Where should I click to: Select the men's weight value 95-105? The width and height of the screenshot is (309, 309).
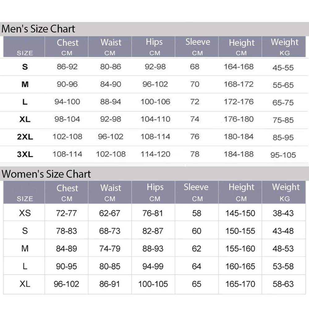coord(283,155)
